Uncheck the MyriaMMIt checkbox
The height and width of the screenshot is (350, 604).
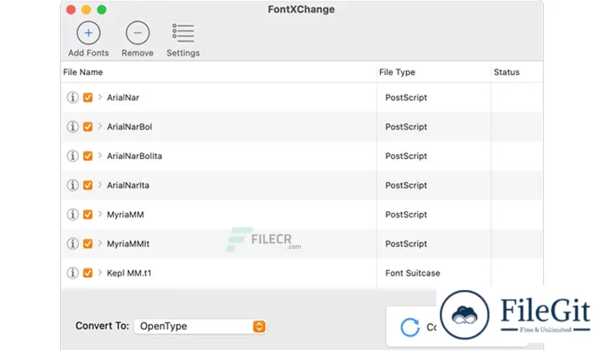[x=88, y=244]
